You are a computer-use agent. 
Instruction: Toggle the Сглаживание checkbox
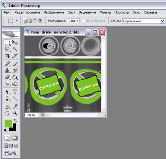point(84,21)
